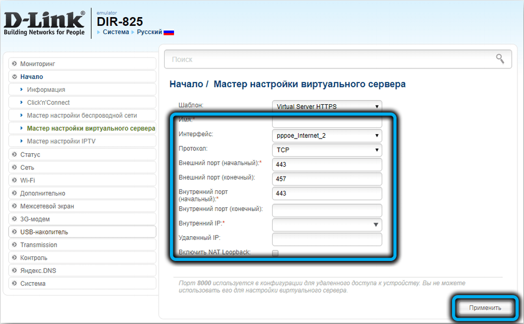Open Click'n'Connect in the sidebar

48,103
